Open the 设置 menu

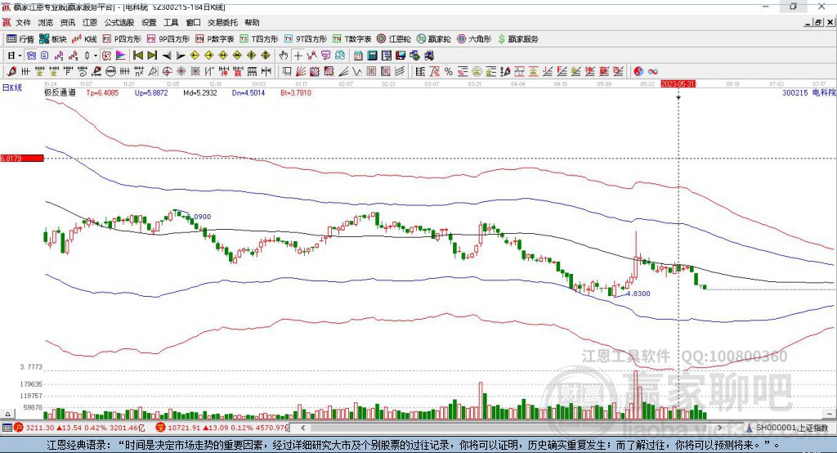pos(149,22)
